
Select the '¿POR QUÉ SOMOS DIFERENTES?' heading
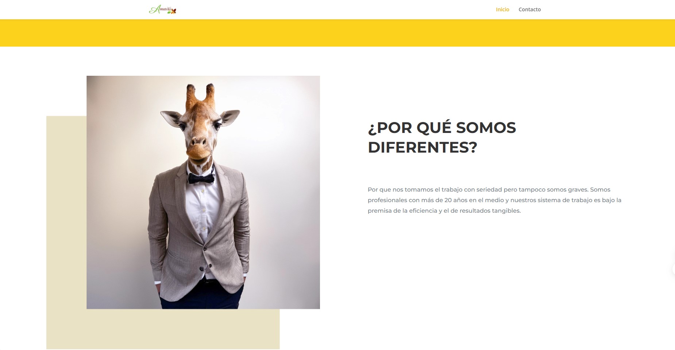(442, 137)
